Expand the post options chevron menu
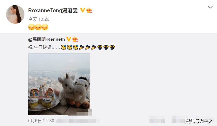 (x=210, y=7)
